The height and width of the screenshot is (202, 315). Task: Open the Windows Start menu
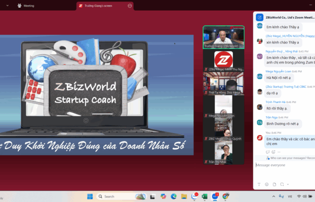coord(90,196)
